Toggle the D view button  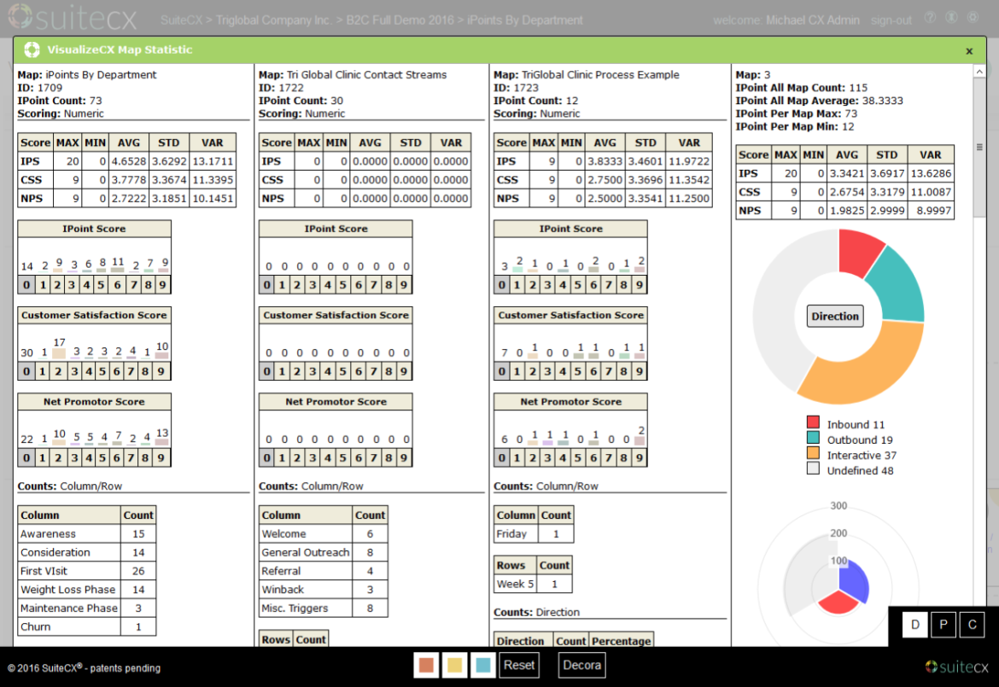[915, 625]
